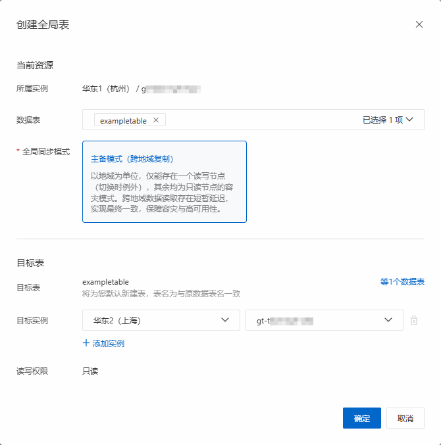The width and height of the screenshot is (441, 445).
Task: Select the 将为您默认新建表 hint text
Action: [161, 293]
